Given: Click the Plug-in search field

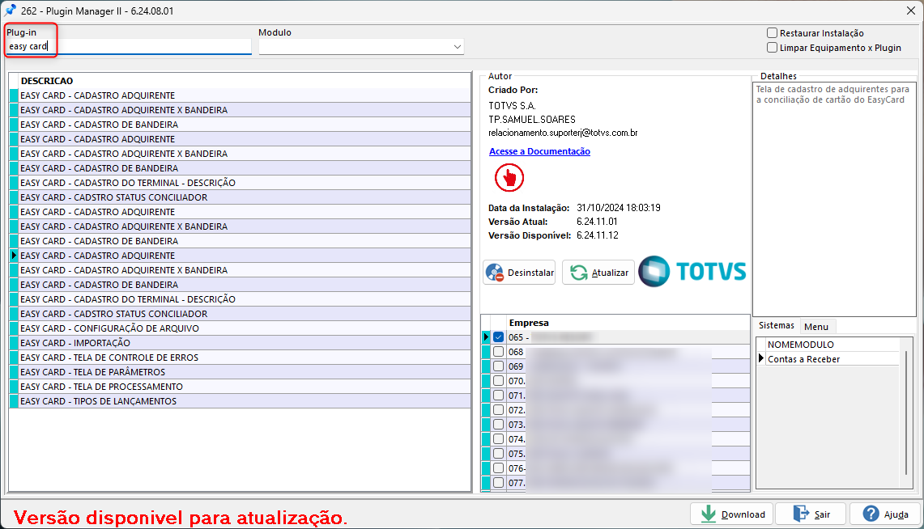Looking at the screenshot, I should click(x=129, y=46).
